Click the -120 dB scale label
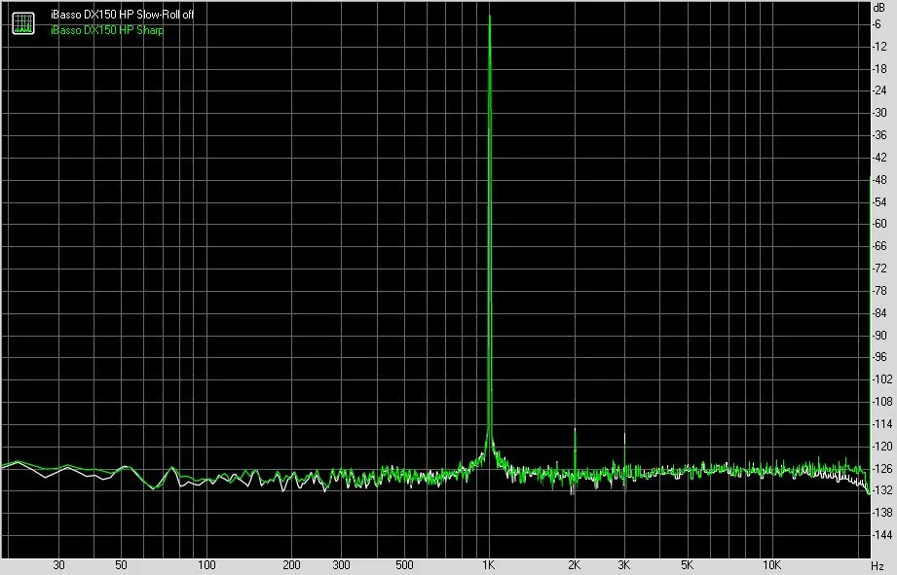897x575 pixels. point(881,446)
